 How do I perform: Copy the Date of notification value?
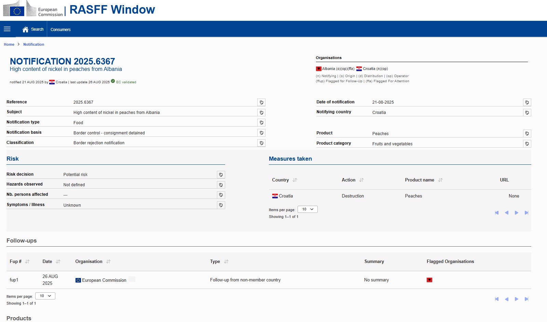pyautogui.click(x=527, y=102)
